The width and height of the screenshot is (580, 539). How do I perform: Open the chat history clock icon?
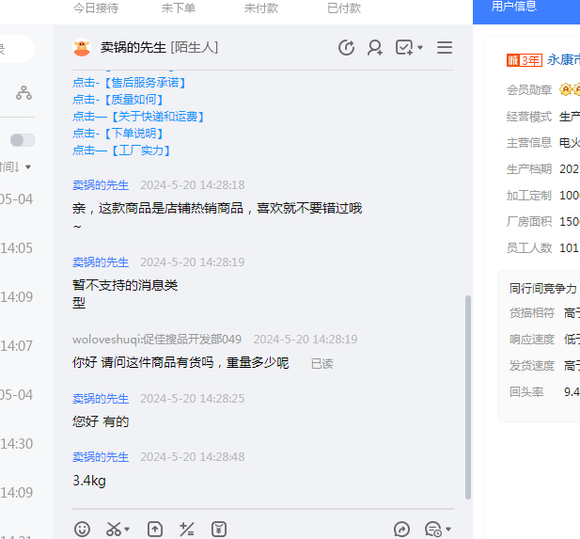(x=346, y=48)
